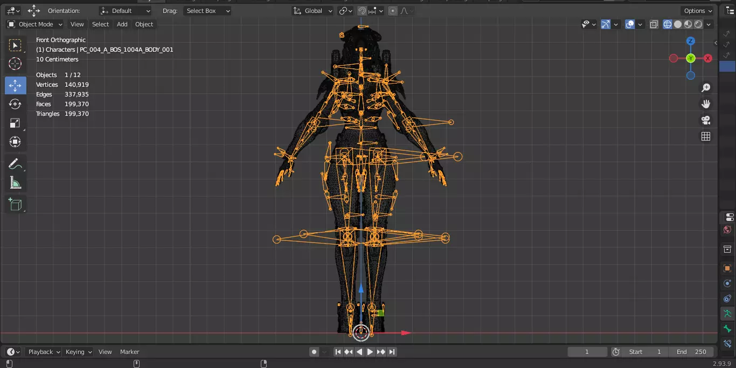Open the Orientation Default dropdown

[x=126, y=11]
